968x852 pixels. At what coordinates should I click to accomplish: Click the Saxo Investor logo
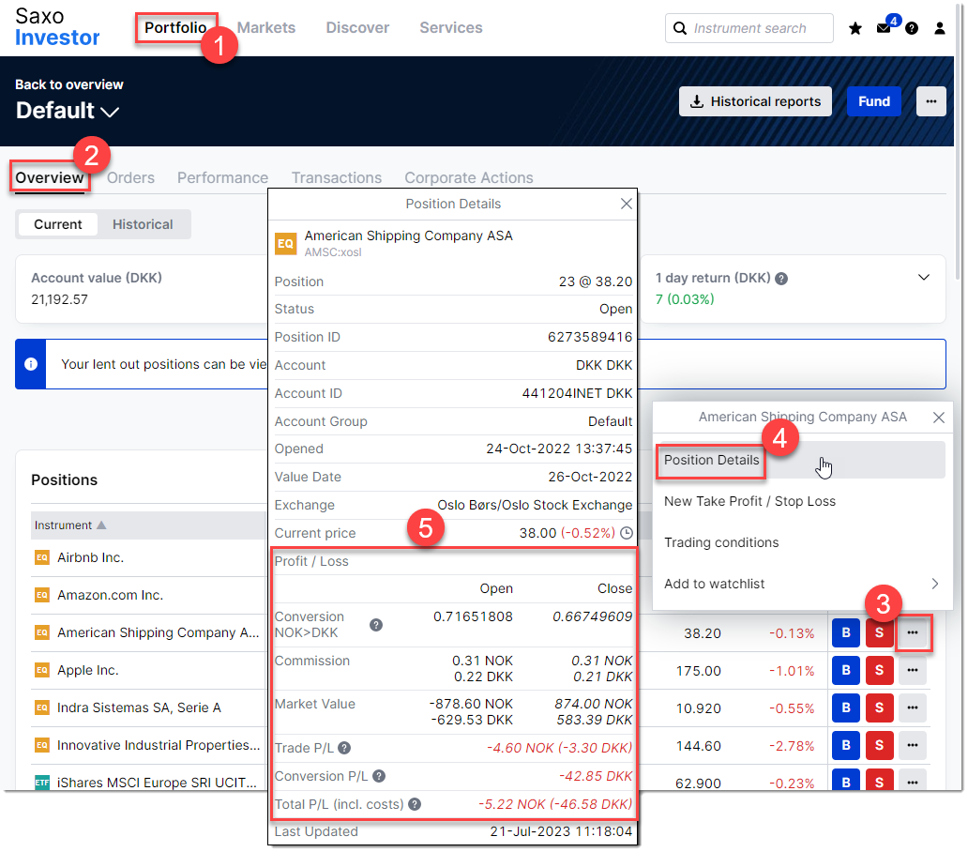[x=57, y=27]
